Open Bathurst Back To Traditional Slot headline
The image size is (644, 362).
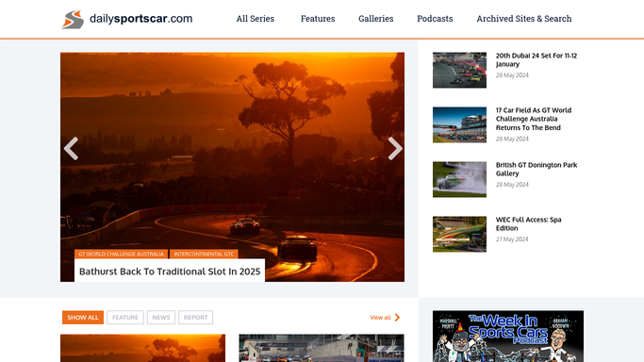[170, 271]
